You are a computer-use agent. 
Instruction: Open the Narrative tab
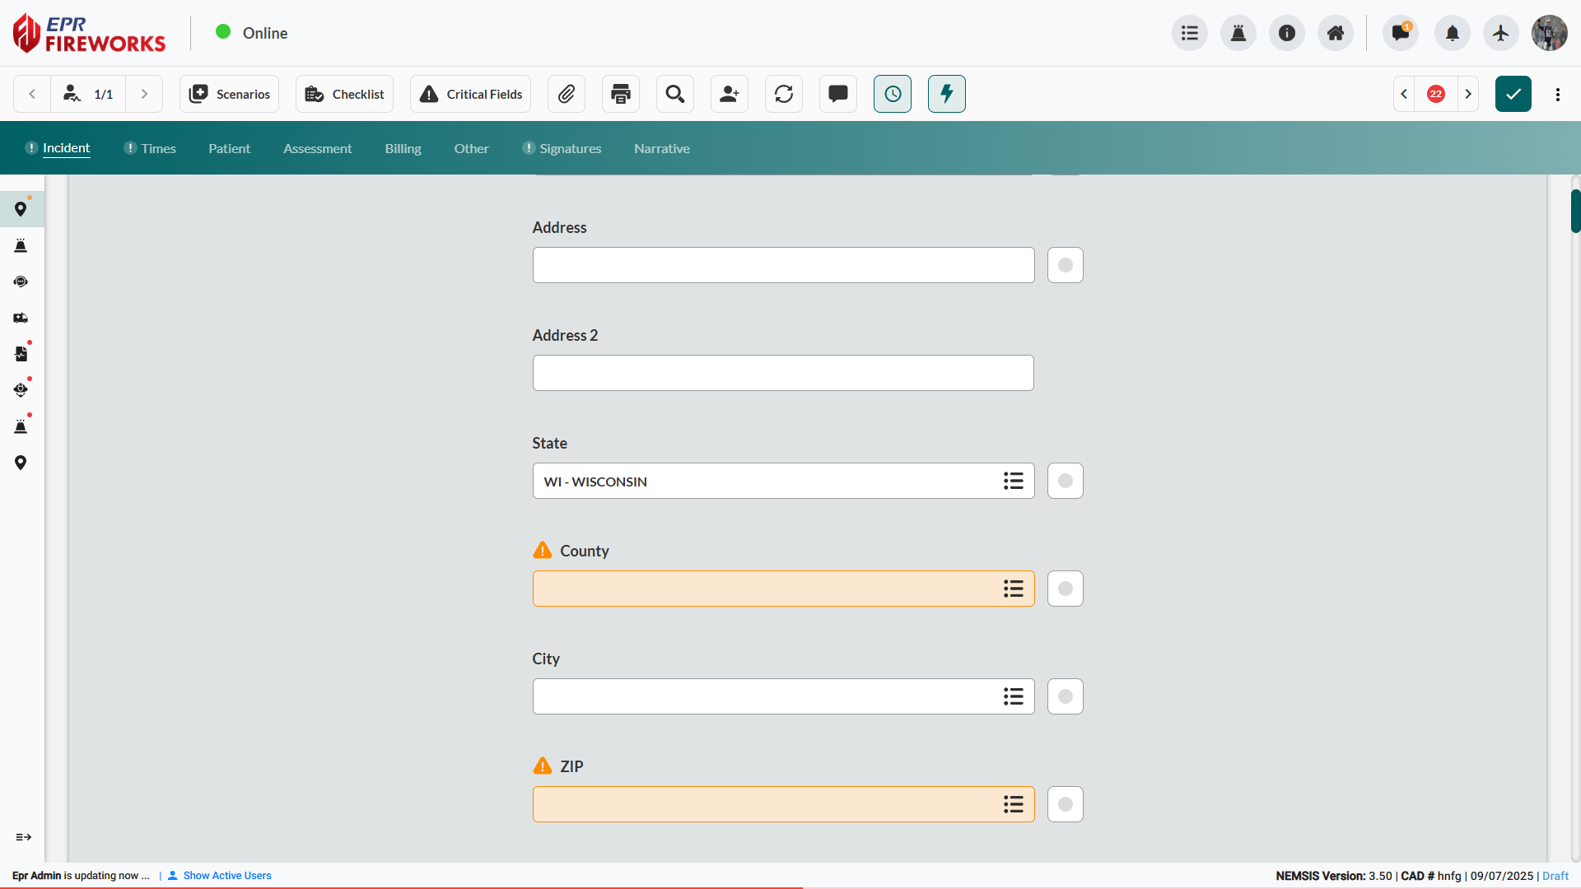(662, 148)
